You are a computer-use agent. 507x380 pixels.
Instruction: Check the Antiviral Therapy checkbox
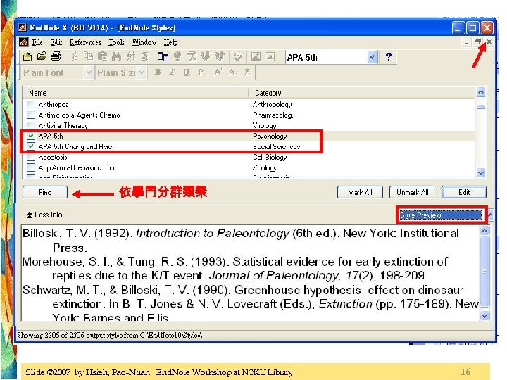pos(31,125)
